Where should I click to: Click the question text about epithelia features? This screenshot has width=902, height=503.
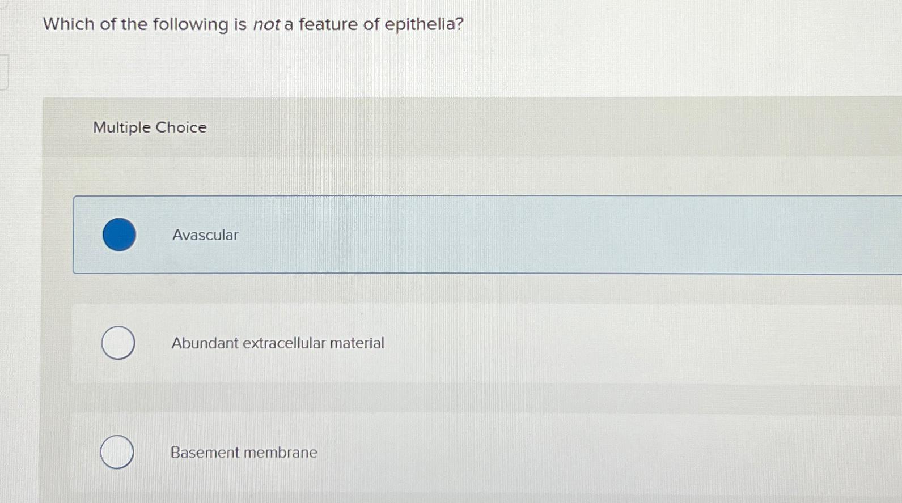(x=252, y=24)
